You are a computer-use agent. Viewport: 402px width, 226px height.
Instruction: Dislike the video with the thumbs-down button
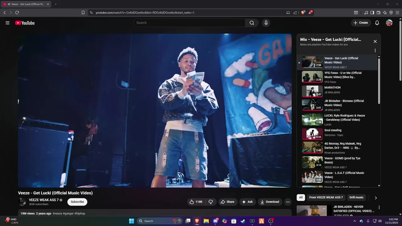tap(211, 202)
